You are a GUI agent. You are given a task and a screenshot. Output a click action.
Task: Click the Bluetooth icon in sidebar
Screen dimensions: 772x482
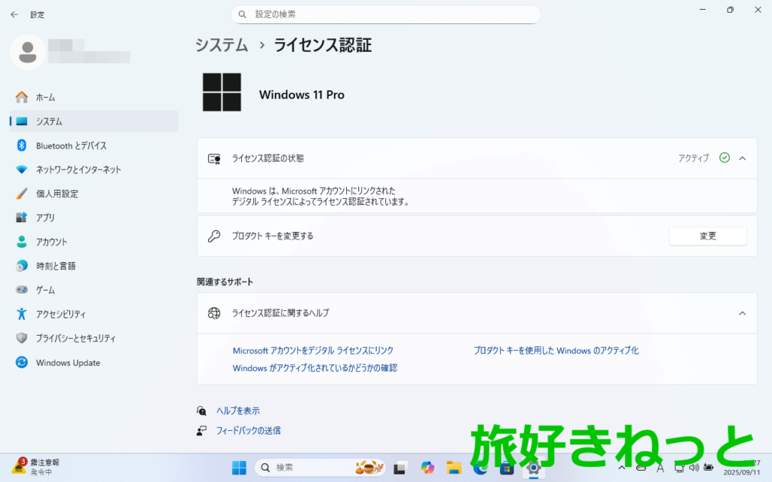(x=22, y=145)
